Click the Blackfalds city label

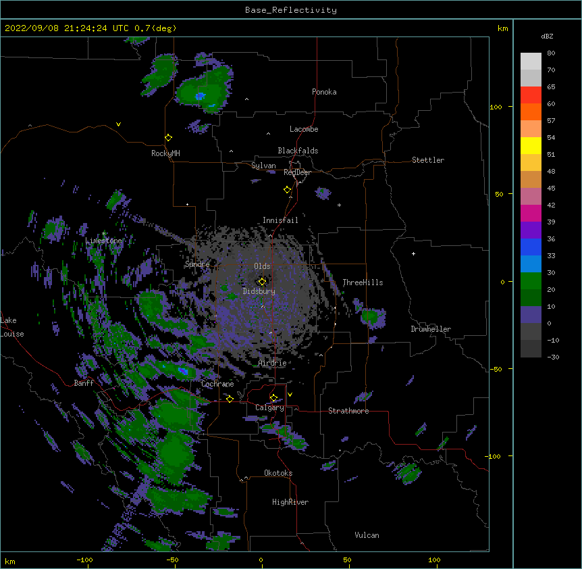pyautogui.click(x=298, y=151)
